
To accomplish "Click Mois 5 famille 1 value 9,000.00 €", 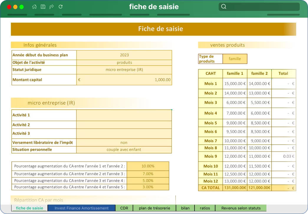I will [x=235, y=123].
